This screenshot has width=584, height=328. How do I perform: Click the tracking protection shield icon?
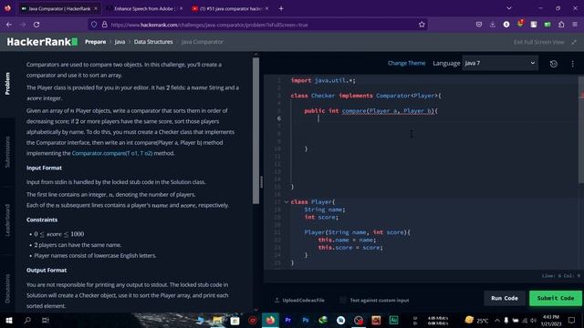point(94,25)
